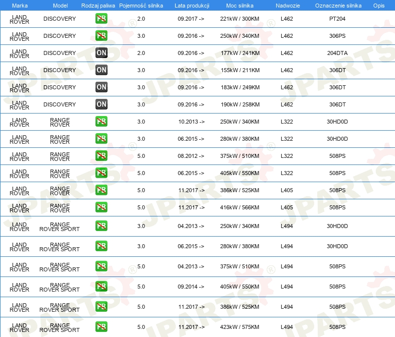Click the Oznaczenie silnika column header
Viewport: 395px width, 337px height.
click(338, 6)
